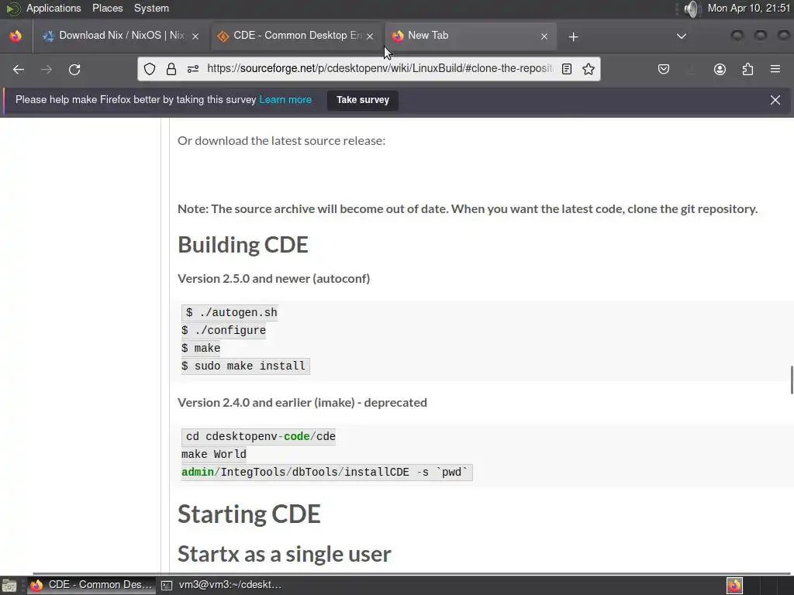794x595 pixels.
Task: Open a new tab with the plus button
Action: [573, 36]
